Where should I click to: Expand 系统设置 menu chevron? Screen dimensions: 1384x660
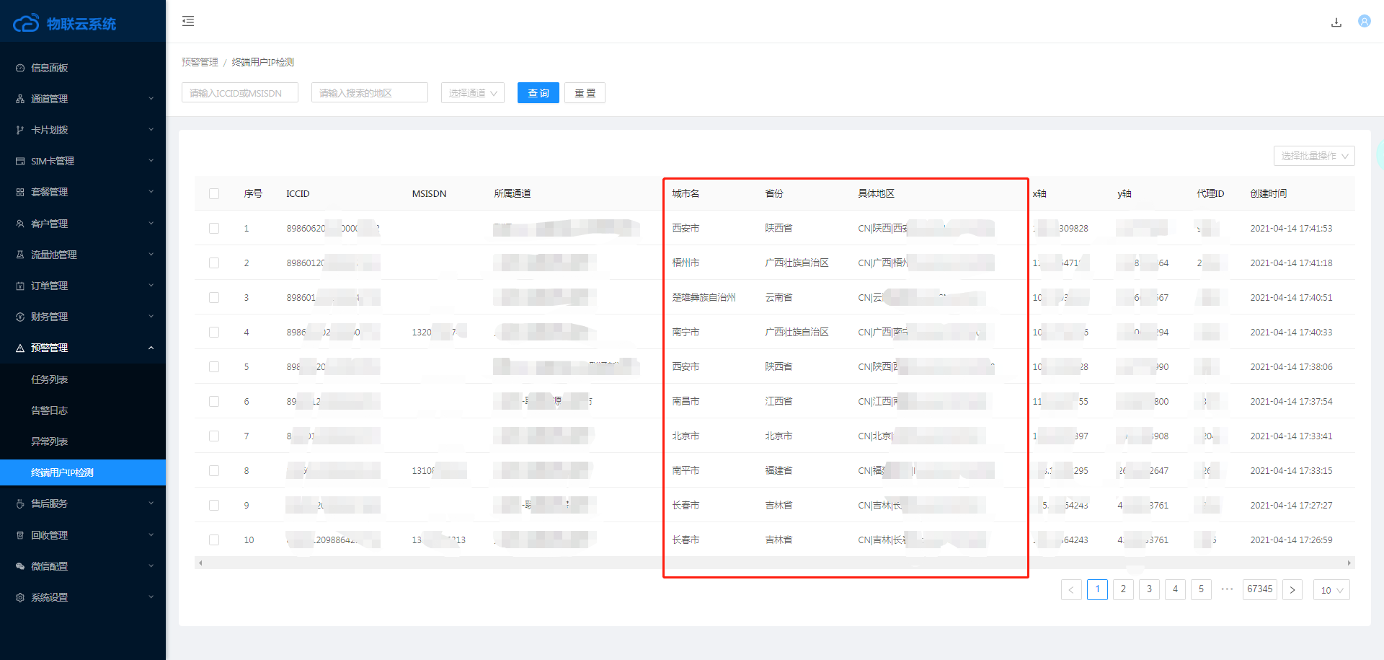[151, 597]
